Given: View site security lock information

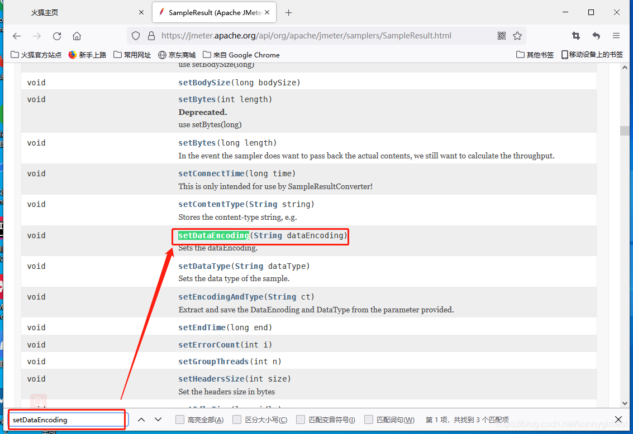Looking at the screenshot, I should 151,36.
